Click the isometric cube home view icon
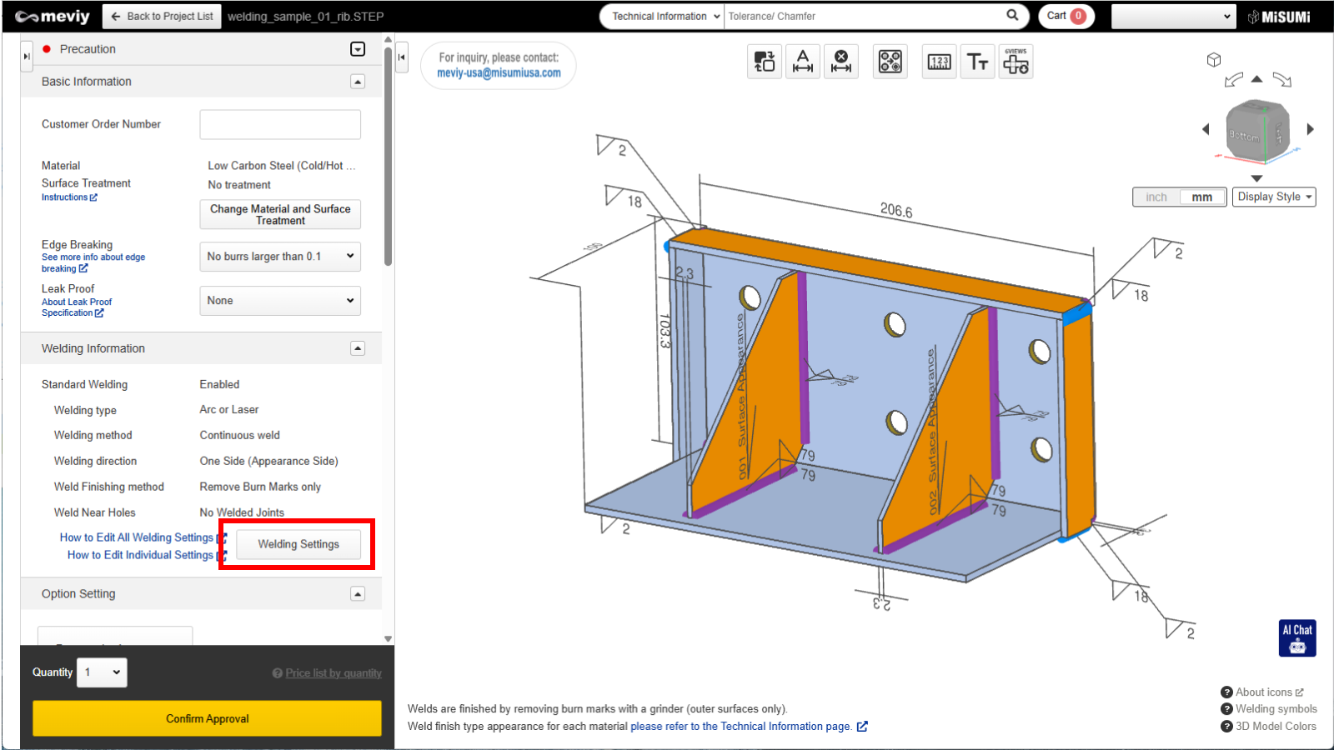 1214,59
